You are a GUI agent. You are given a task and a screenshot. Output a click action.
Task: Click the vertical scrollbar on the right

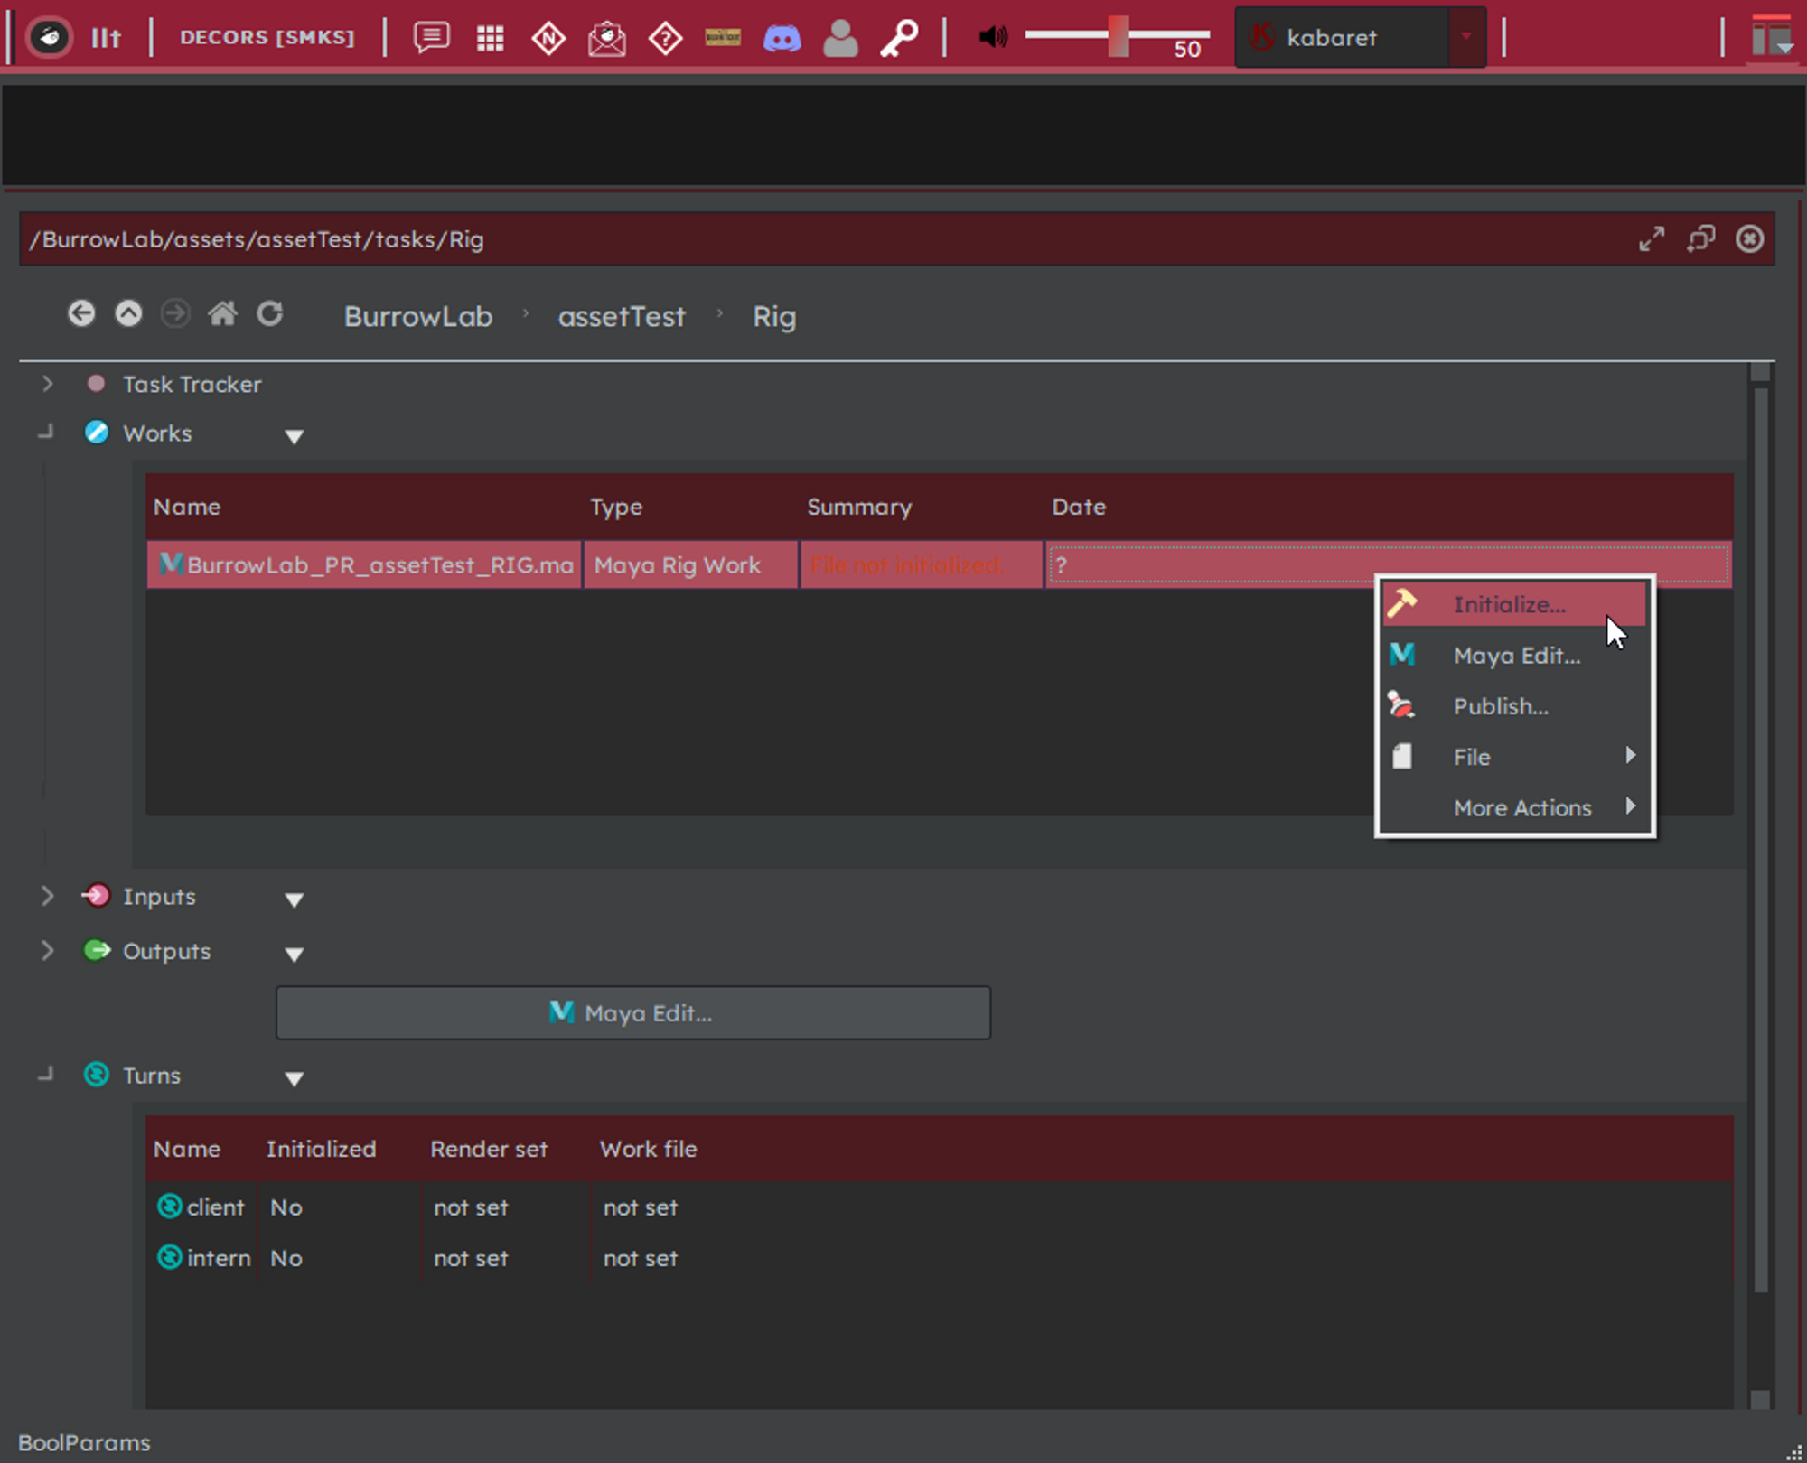[1760, 840]
